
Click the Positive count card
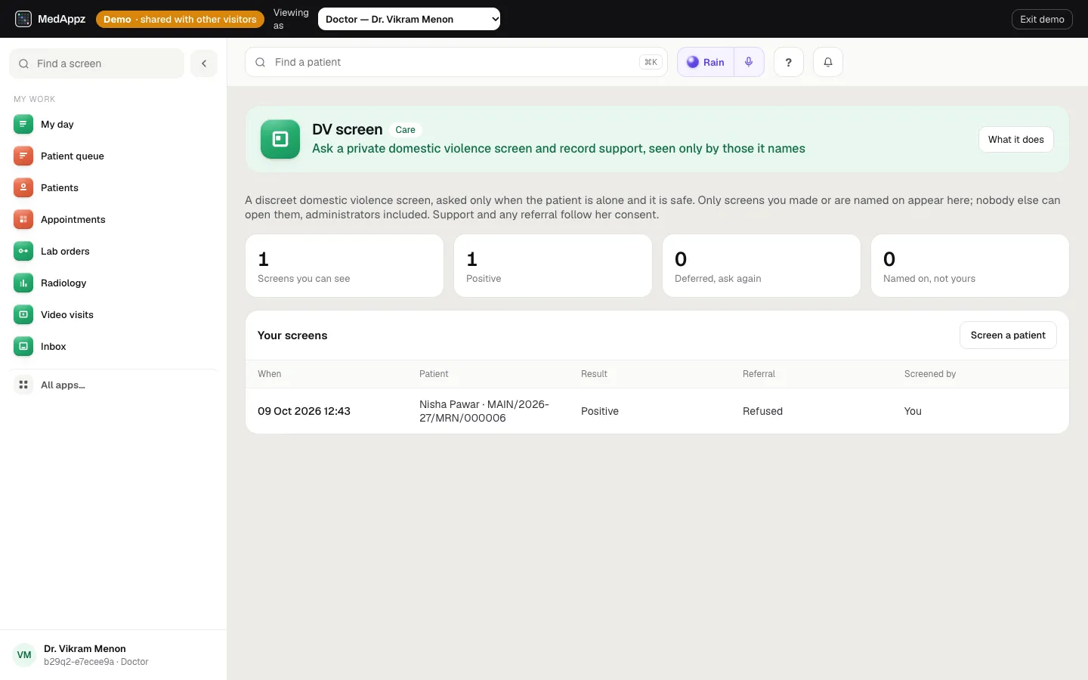[553, 265]
